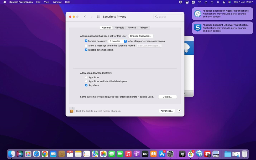Open the Apple TV app in Dock
This screenshot has width=256, height=160.
[x=145, y=154]
